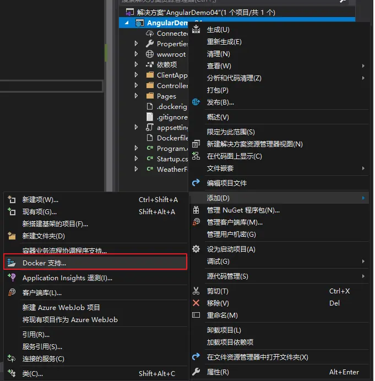Image resolution: width=375 pixels, height=381 pixels.
Task: Click the Rename (重命名) icon
Action: point(196,315)
